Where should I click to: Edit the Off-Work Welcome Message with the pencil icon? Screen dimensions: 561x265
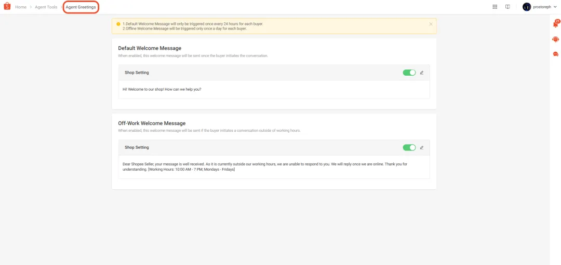click(421, 147)
